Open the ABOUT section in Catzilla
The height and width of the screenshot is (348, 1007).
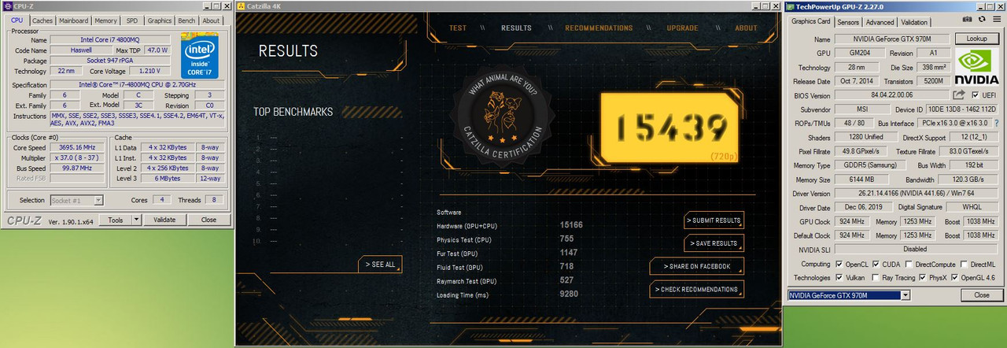click(x=746, y=28)
